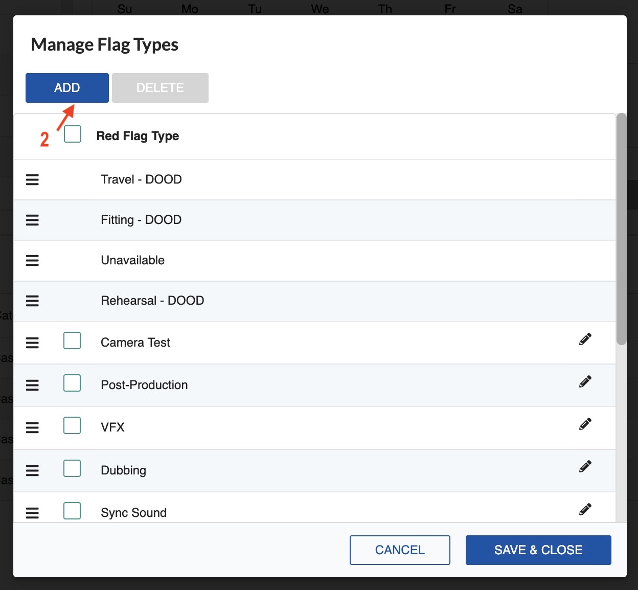
Task: Click the flag list vertical scrollbar
Action: [x=621, y=230]
